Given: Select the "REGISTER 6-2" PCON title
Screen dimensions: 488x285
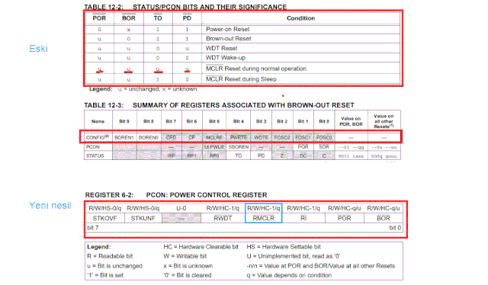Looking at the screenshot, I should click(176, 195).
